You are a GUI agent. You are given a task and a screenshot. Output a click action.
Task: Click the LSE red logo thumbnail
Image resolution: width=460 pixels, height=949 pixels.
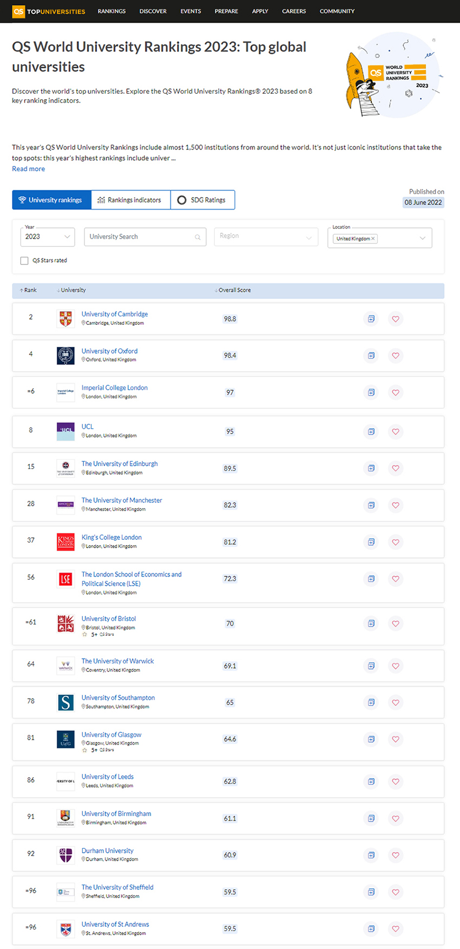[x=65, y=579]
